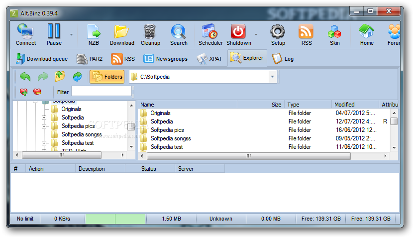Sort file list by Name column
Image resolution: width=414 pixels, height=238 pixels.
tap(188, 105)
